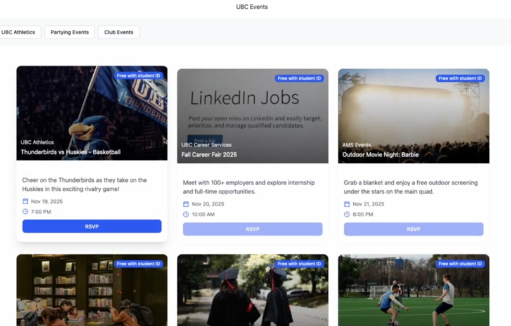This screenshot has width=511, height=326.
Task: Click the 8:00 PM time text
Action: pyautogui.click(x=363, y=214)
